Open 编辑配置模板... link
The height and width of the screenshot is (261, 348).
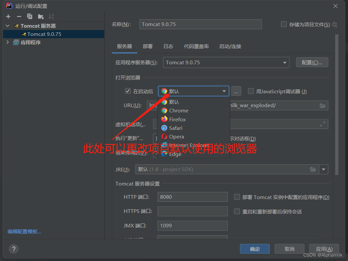coord(24,232)
